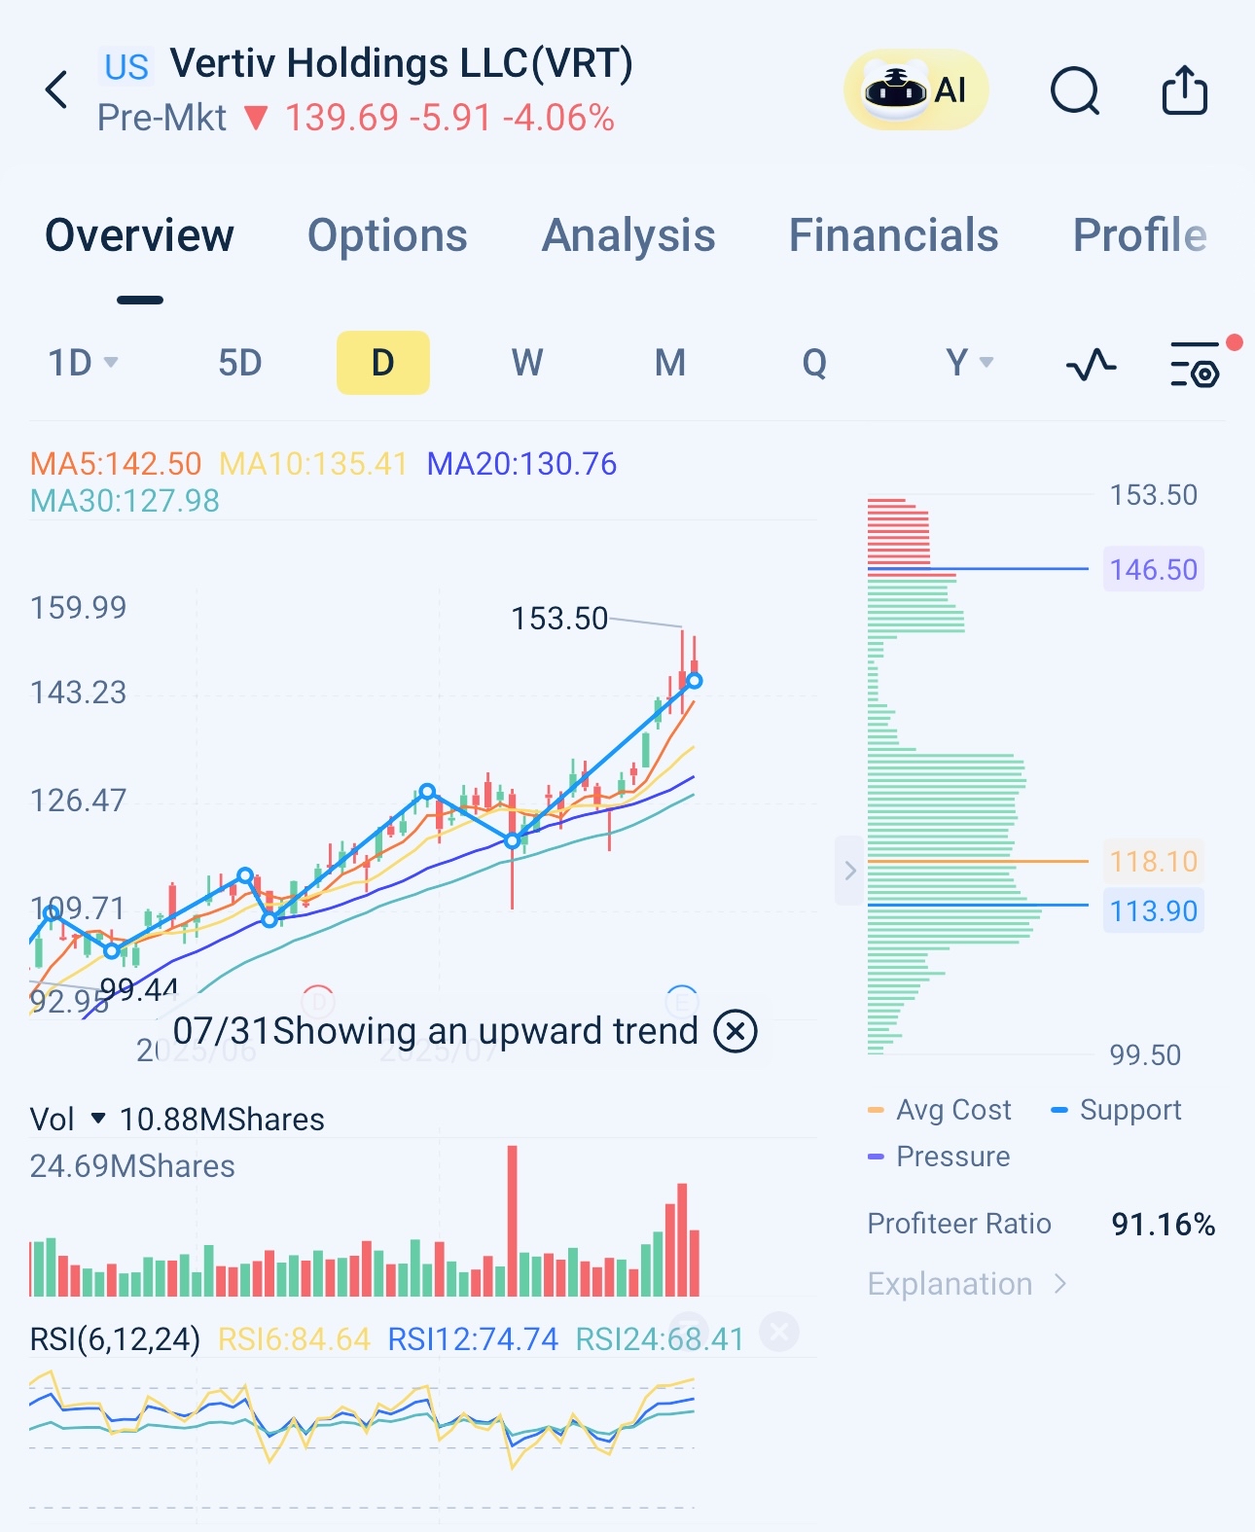
Task: Switch chart to weekly W period
Action: click(526, 363)
